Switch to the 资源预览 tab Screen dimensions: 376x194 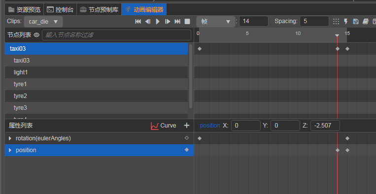pos(24,9)
